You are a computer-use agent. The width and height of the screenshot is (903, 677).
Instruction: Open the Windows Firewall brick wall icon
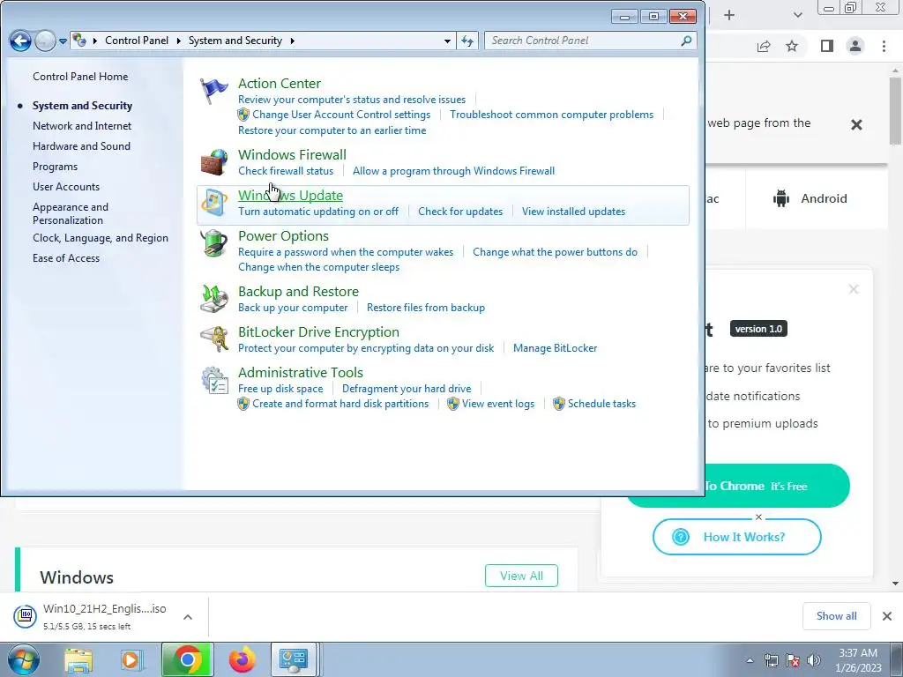coord(213,162)
